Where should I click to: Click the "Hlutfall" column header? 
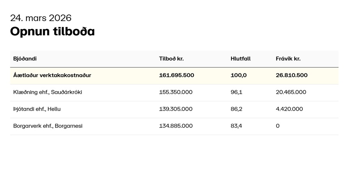click(x=241, y=59)
